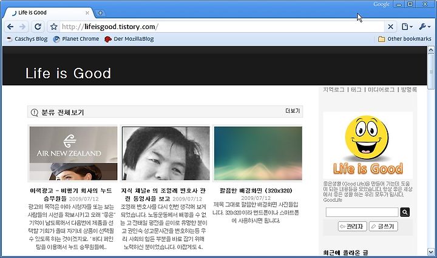Maximize the Chrome window
Viewport: 437px width, 258px height.
(x=410, y=4)
